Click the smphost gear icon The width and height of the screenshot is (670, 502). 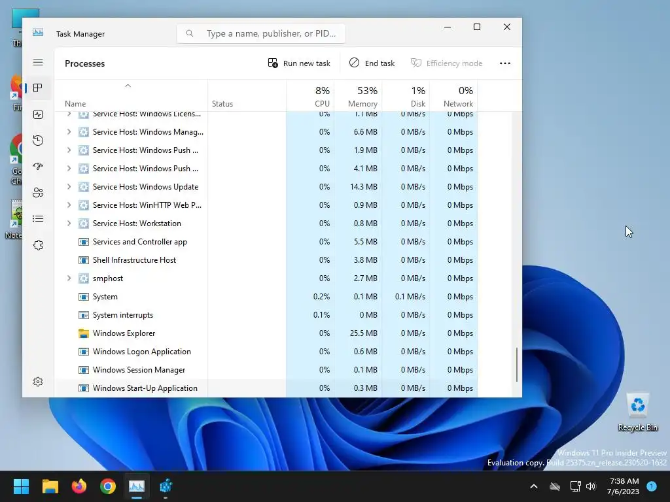click(x=84, y=278)
